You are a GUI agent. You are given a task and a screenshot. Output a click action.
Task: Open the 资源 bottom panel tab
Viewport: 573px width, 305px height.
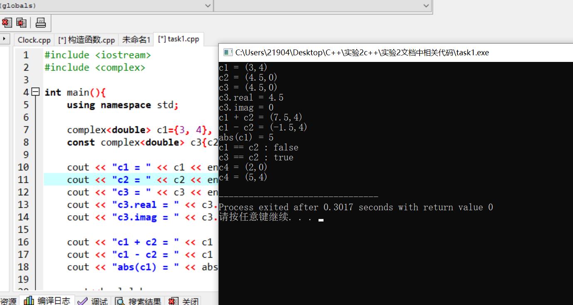pyautogui.click(x=8, y=301)
